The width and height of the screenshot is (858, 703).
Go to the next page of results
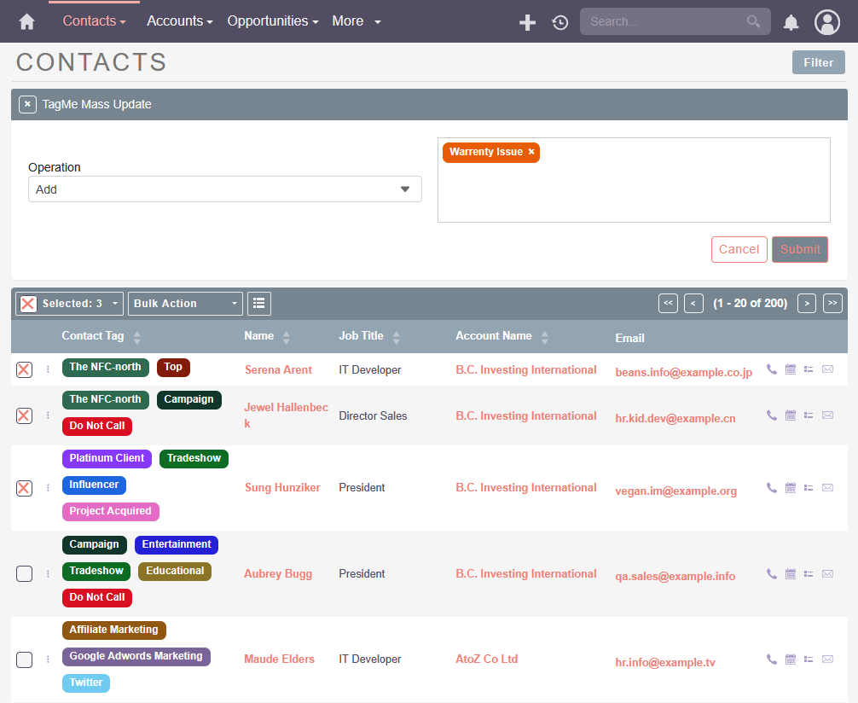[x=807, y=303]
